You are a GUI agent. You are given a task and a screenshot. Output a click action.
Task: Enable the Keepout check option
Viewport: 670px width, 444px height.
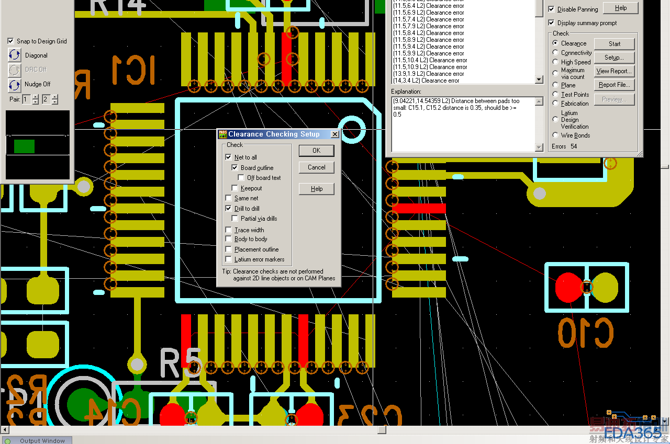[235, 188]
